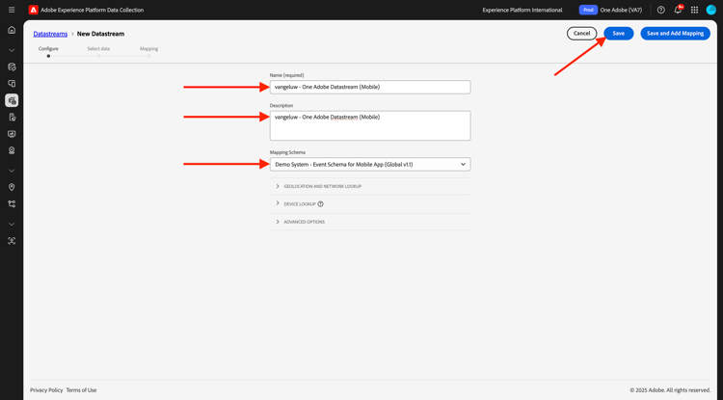Switch organization Experience Platform International
Viewport: 723px width, 400px height.
coord(522,10)
